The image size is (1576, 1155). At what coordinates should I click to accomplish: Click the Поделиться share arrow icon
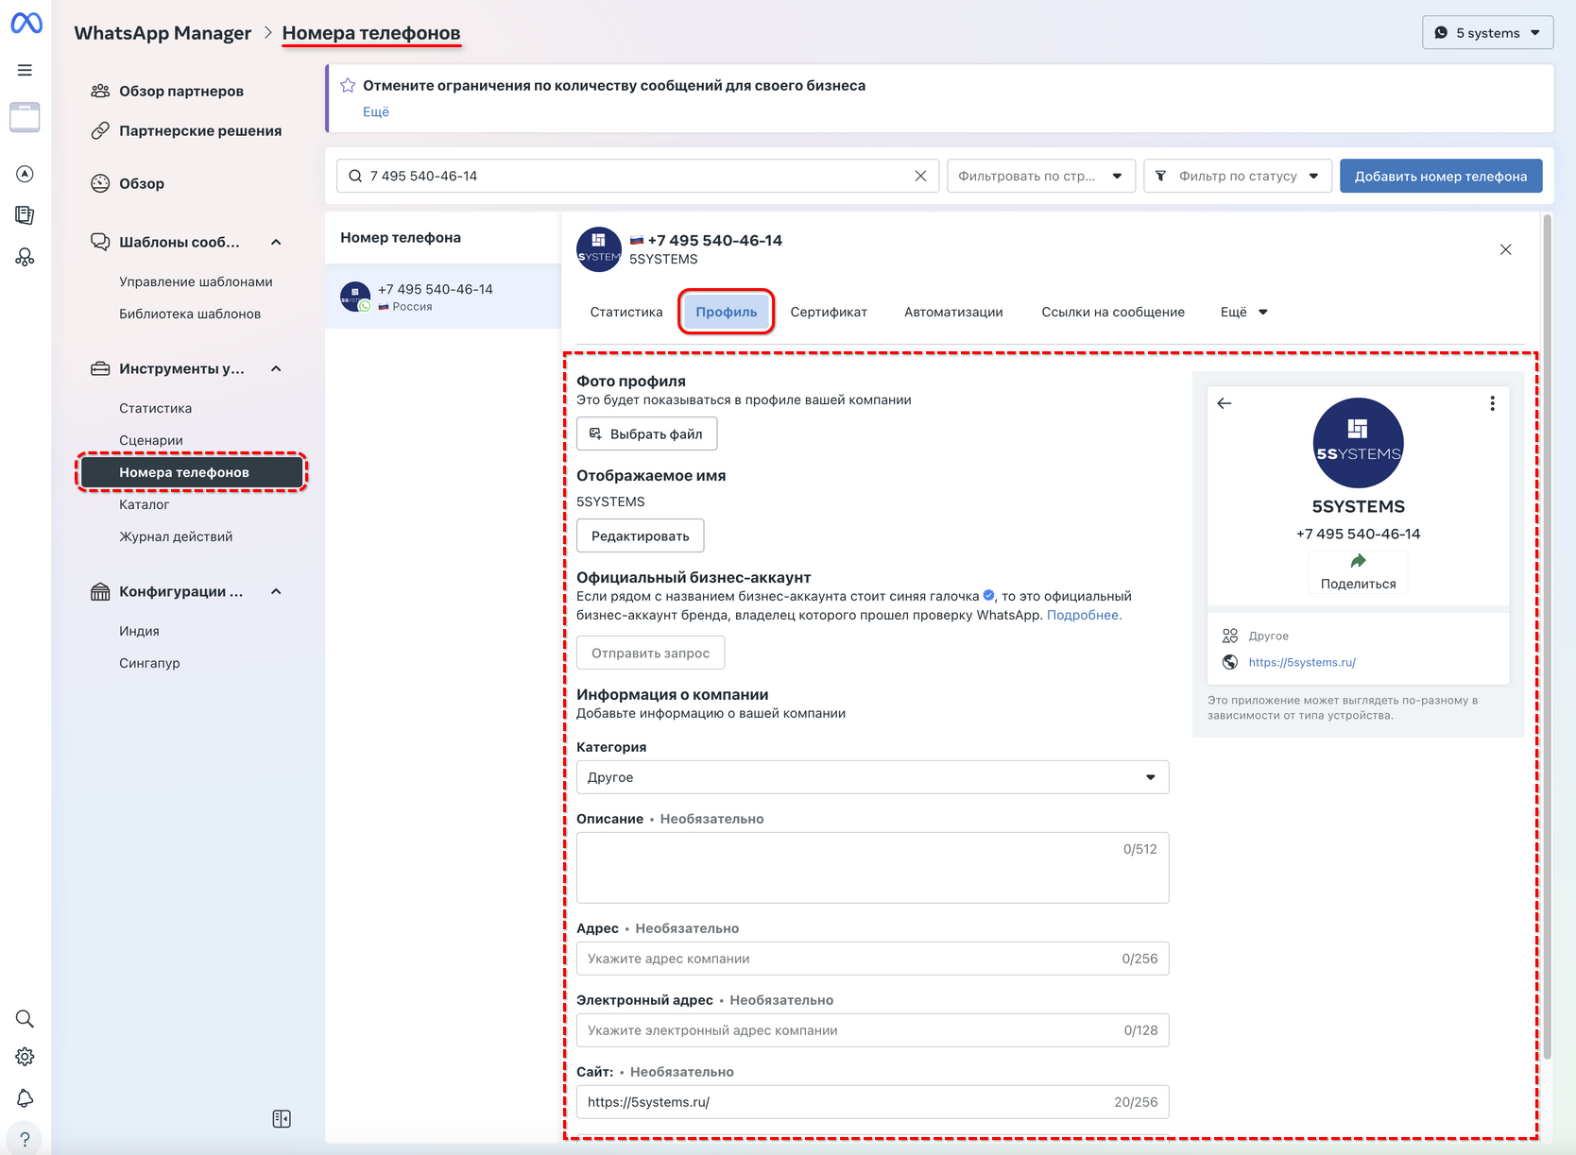(1358, 562)
